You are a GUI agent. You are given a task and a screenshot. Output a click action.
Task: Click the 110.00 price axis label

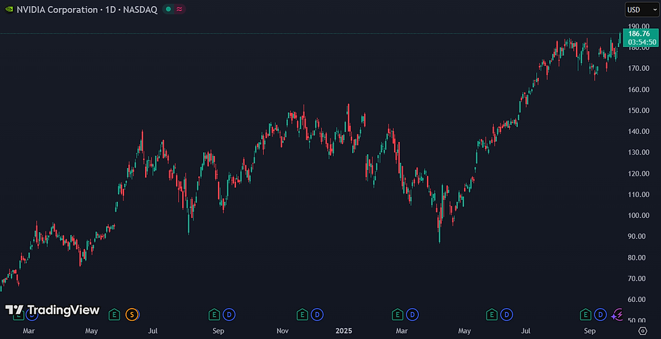[638, 194]
